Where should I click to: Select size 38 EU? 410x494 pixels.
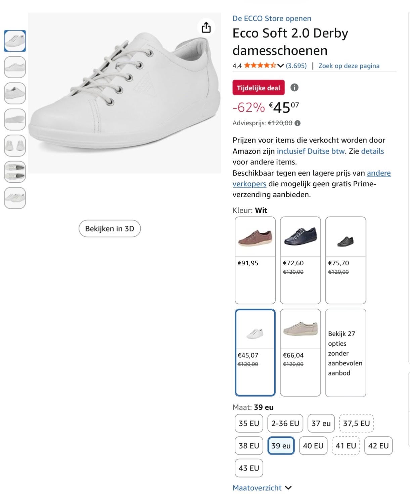[249, 446]
